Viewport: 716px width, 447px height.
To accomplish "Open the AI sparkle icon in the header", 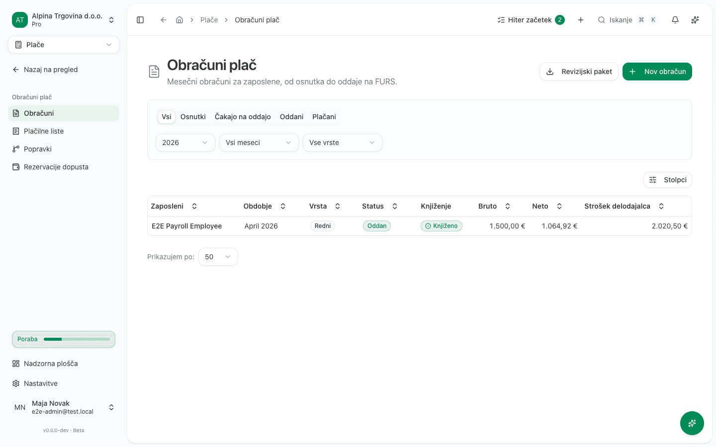I will click(x=695, y=20).
